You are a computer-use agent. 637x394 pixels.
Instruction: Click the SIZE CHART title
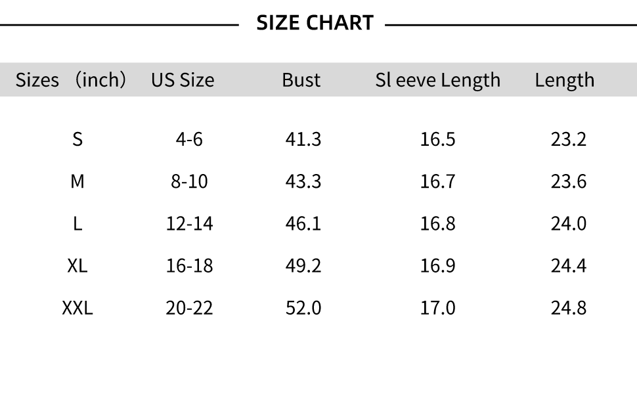(315, 23)
